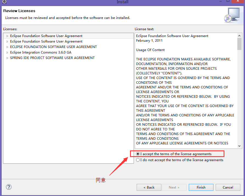Click the scroll up arrow of the license text
The height and width of the screenshot is (196, 245).
(x=239, y=36)
